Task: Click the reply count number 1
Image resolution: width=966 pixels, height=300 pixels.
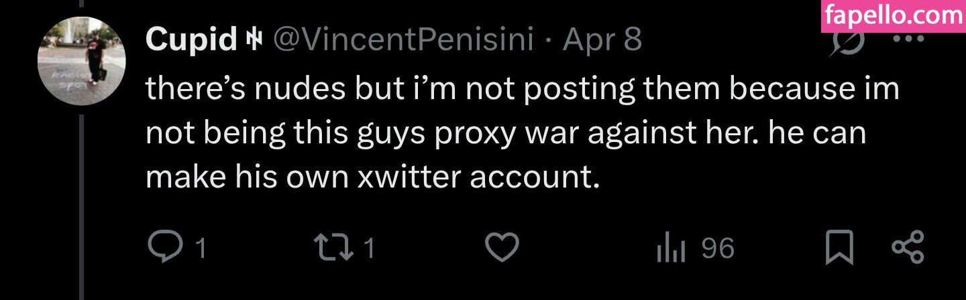Action: [x=199, y=250]
